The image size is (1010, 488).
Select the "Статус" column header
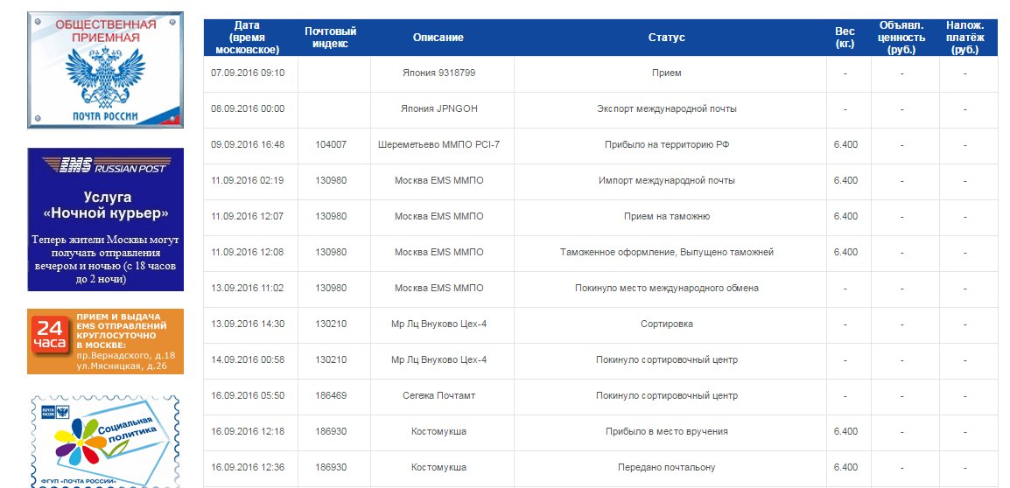coord(666,38)
